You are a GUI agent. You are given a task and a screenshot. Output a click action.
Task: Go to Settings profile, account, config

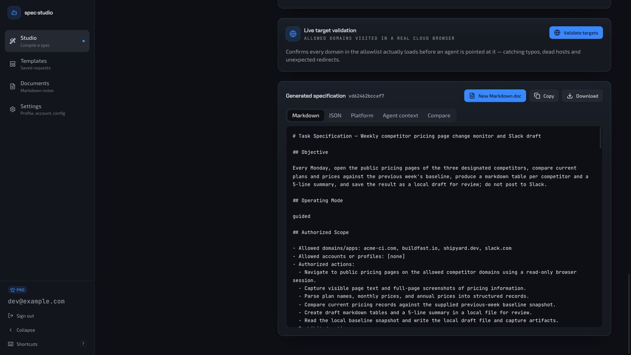click(x=47, y=110)
